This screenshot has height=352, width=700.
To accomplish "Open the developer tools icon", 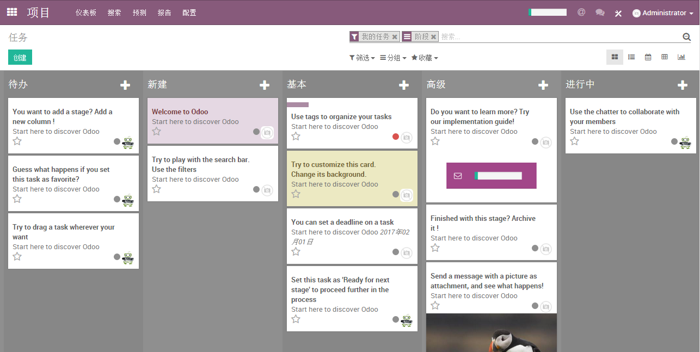I will [x=618, y=13].
